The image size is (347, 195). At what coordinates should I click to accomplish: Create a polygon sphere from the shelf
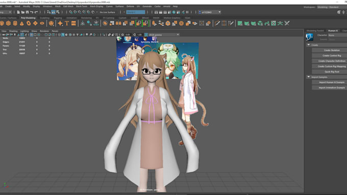[x=2, y=23]
